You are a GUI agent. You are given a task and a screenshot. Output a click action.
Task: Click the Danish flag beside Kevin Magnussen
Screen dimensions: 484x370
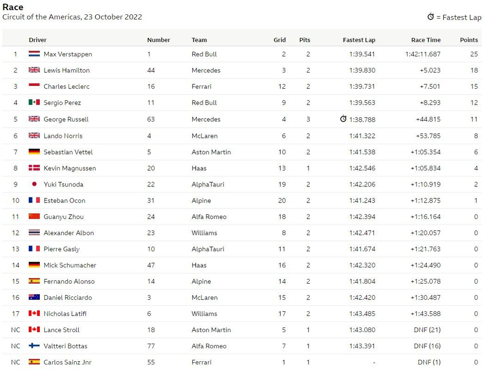coord(34,168)
